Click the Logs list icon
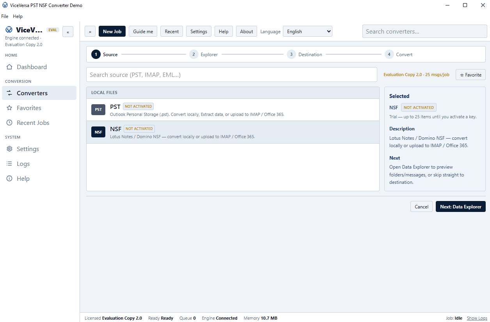Image resolution: width=490 pixels, height=322 pixels. pos(10,164)
